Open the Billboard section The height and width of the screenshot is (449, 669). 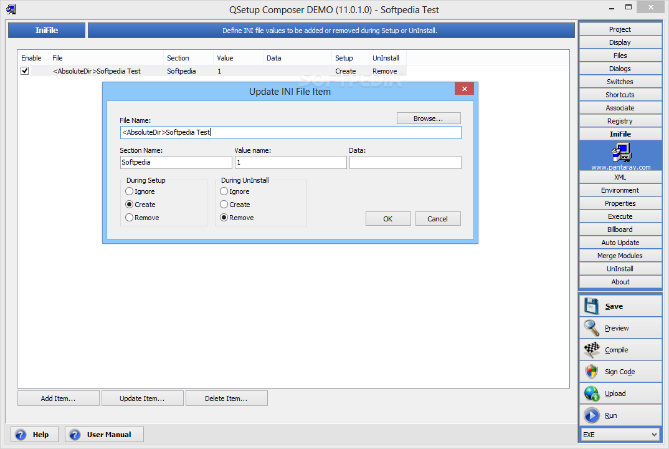[x=620, y=229]
